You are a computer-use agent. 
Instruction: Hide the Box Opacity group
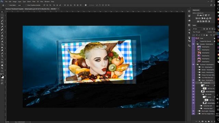(193, 94)
